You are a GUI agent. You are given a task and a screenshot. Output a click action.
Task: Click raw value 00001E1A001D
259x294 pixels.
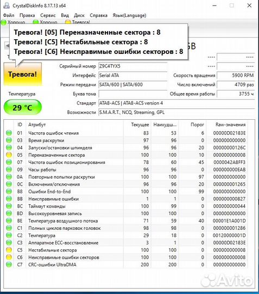229,221
